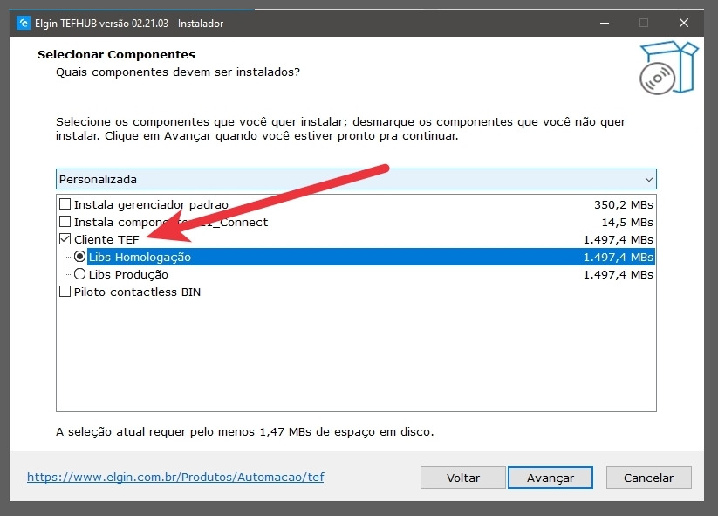Click the disk space requirement text
The image size is (718, 516).
coord(244,431)
